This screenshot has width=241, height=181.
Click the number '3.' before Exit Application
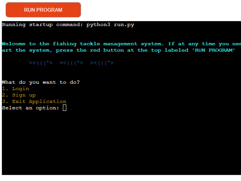(5, 102)
